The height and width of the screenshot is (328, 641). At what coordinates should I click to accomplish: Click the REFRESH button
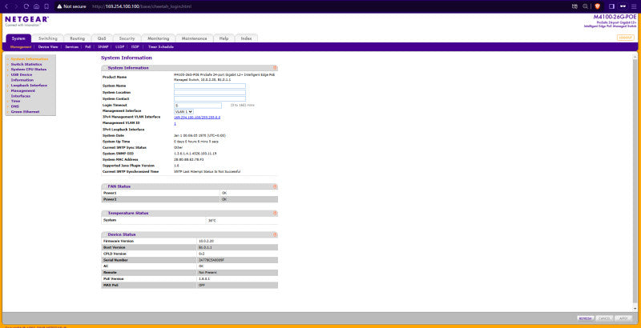pyautogui.click(x=586, y=318)
